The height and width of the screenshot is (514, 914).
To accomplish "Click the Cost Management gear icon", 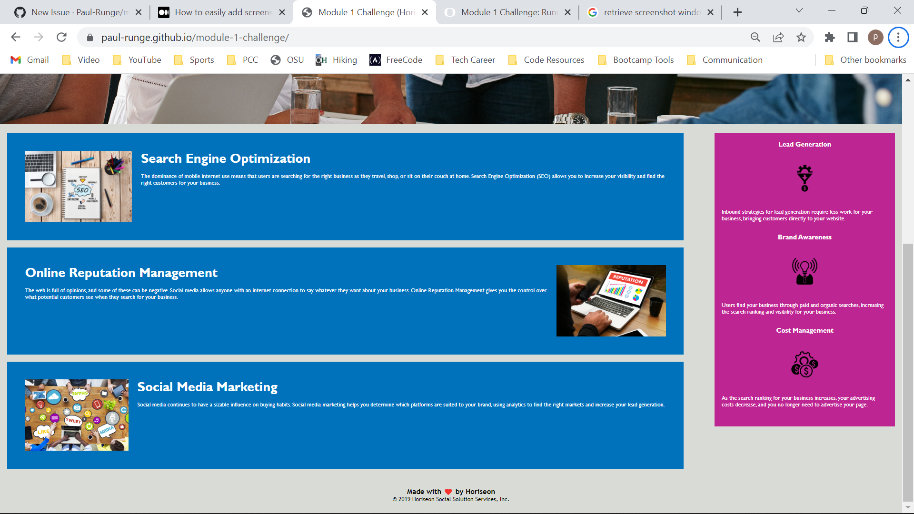I will pyautogui.click(x=805, y=365).
